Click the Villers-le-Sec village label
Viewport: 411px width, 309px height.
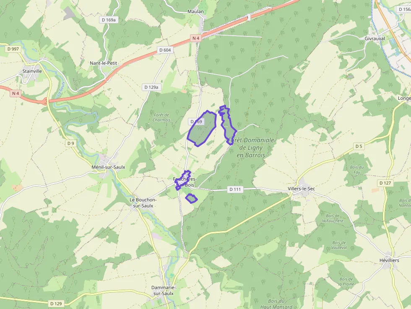pyautogui.click(x=301, y=189)
